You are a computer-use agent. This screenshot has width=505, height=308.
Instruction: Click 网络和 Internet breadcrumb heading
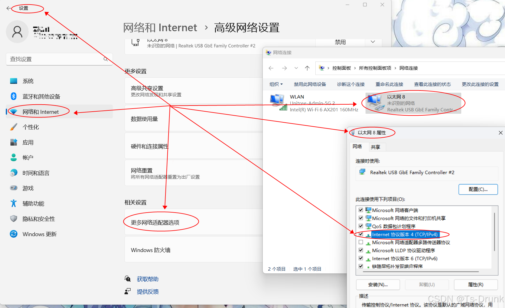coord(160,28)
